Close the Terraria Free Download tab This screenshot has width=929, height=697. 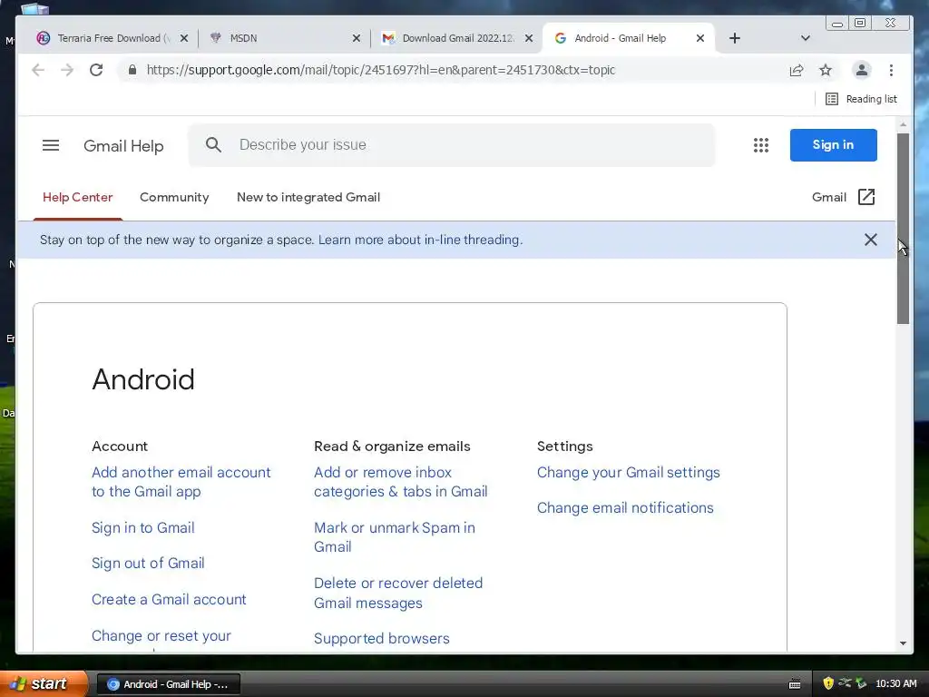pos(183,38)
